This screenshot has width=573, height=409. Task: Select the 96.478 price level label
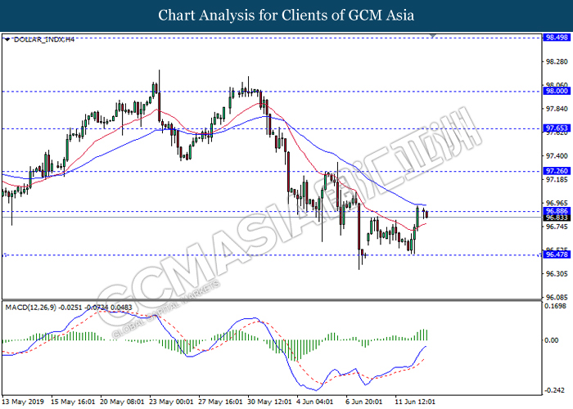pos(556,254)
